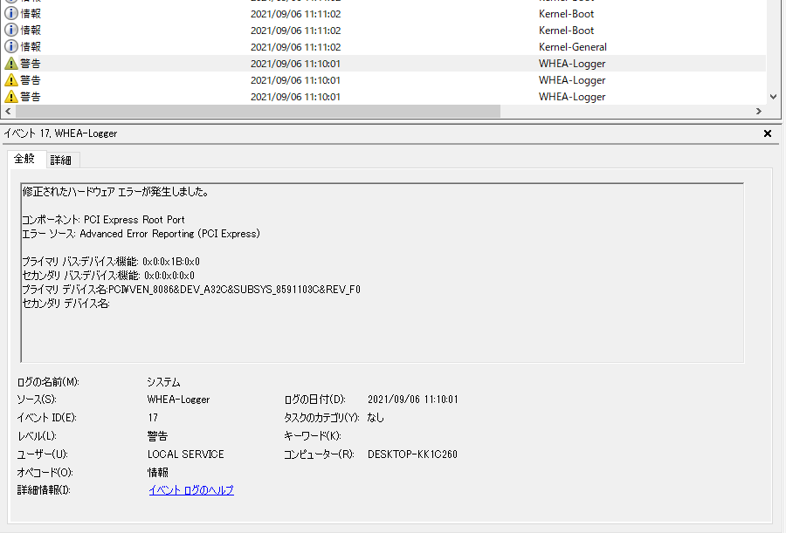Click the down arrow of the vertical scrollbar
Image resolution: width=786 pixels, height=533 pixels.
point(773,96)
